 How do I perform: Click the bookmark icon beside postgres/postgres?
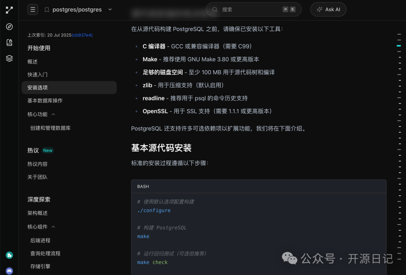tap(47, 9)
